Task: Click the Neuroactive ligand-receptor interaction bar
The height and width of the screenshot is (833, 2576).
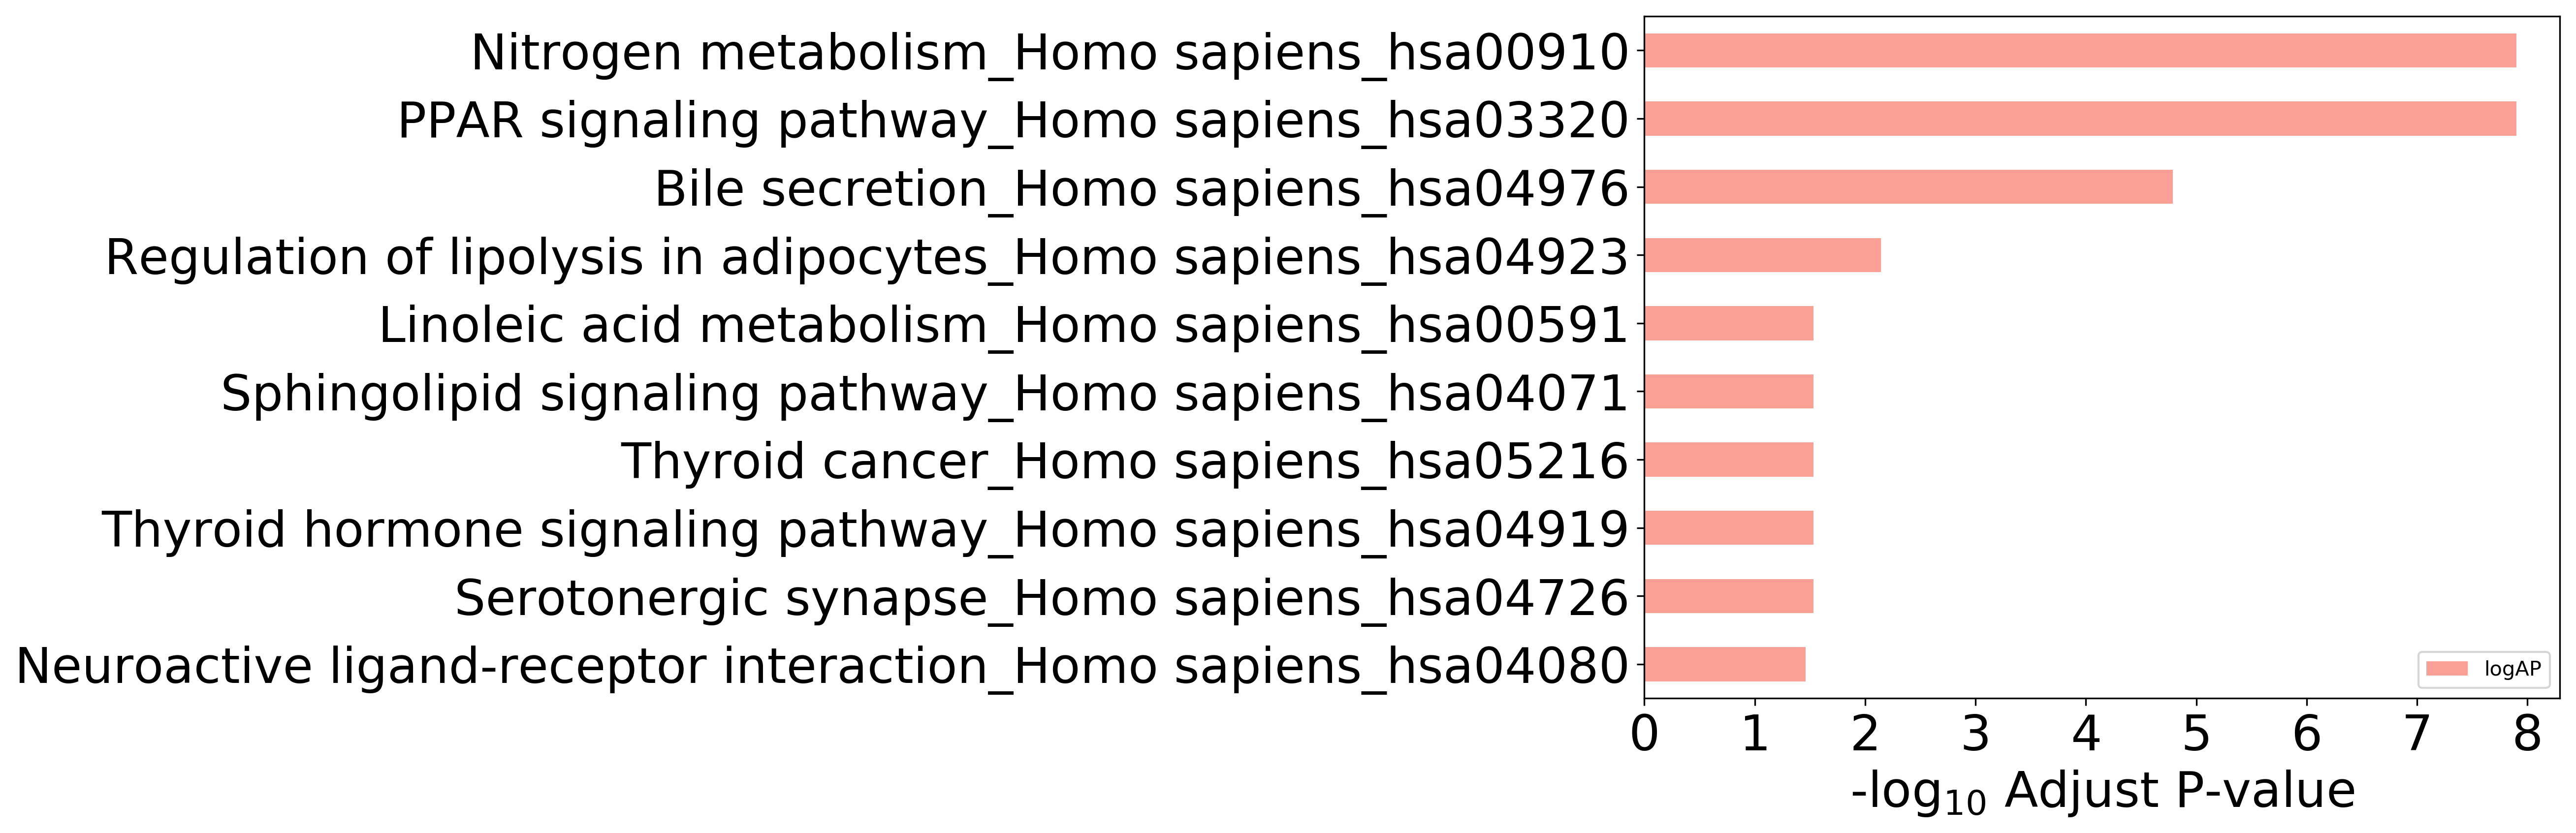Action: (1725, 664)
